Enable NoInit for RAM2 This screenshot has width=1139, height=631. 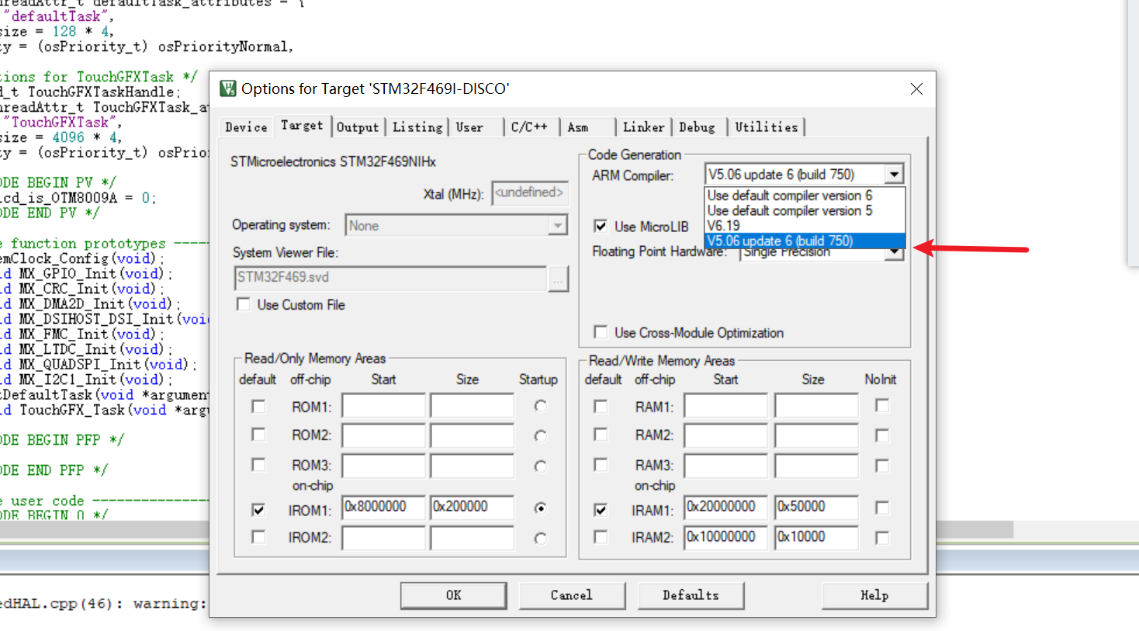click(882, 435)
